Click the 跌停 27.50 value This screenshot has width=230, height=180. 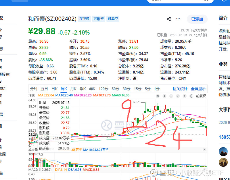click(x=134, y=48)
